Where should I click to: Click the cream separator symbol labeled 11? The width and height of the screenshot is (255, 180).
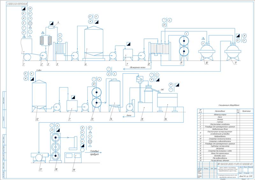click(233, 52)
